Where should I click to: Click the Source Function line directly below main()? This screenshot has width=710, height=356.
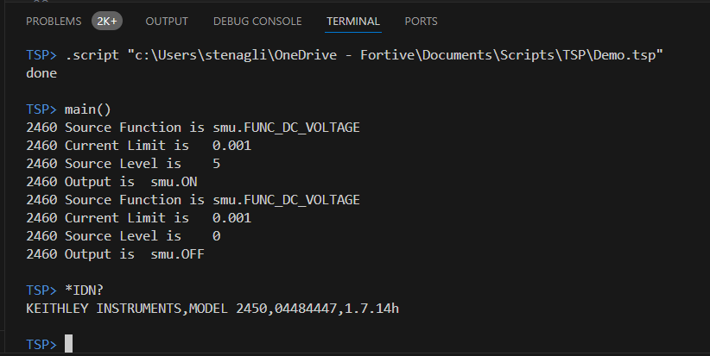(x=193, y=128)
